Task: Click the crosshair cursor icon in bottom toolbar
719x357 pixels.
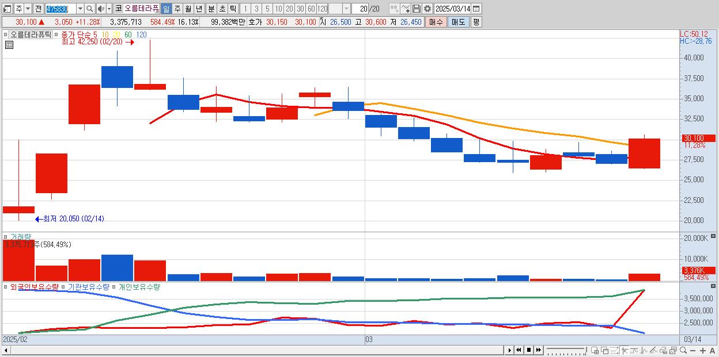Action: pyautogui.click(x=625, y=351)
